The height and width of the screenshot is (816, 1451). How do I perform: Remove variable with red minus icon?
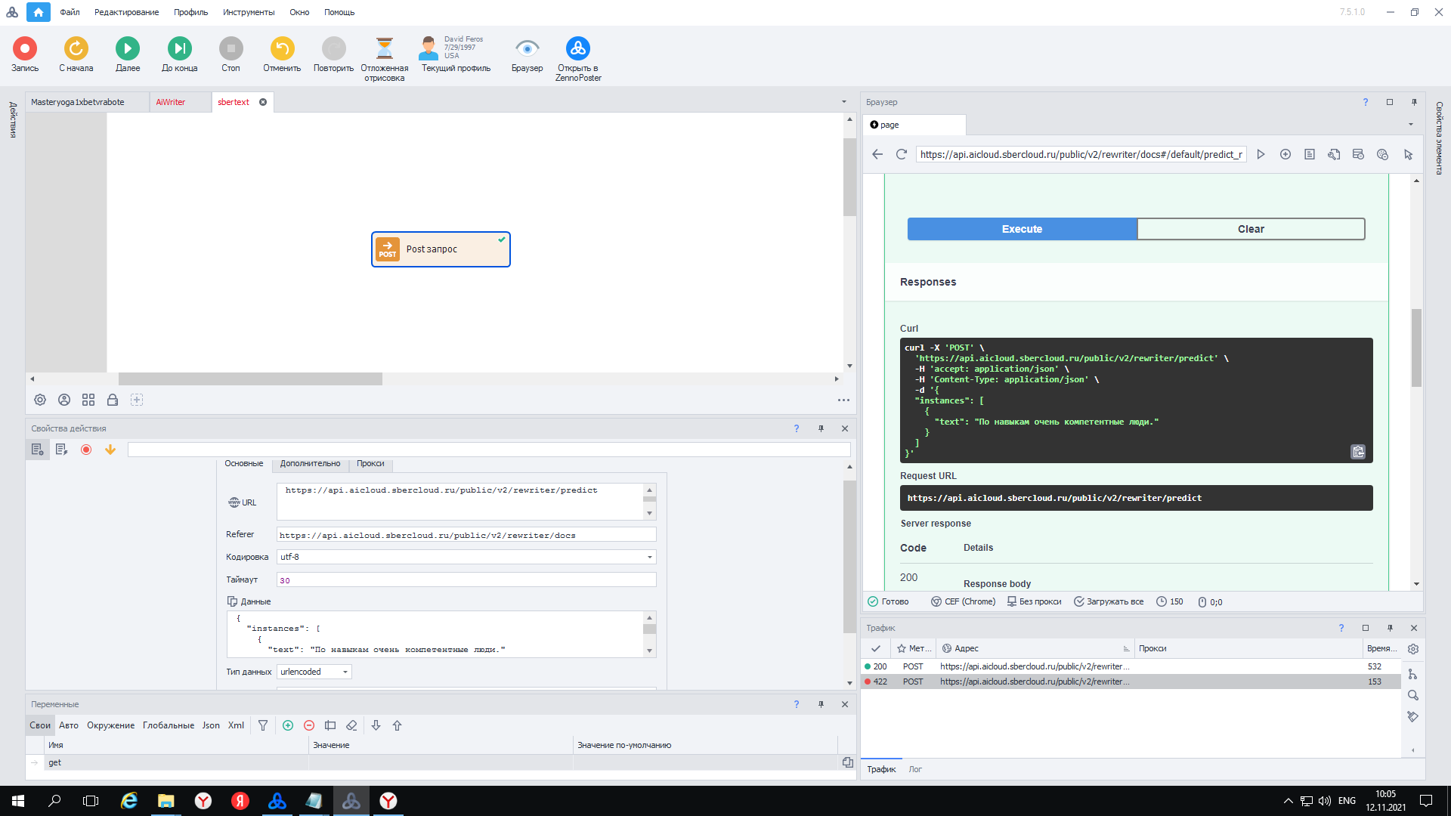click(x=309, y=725)
